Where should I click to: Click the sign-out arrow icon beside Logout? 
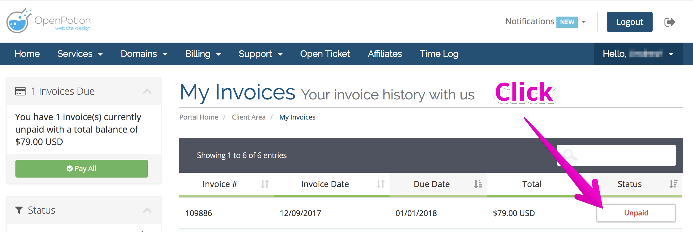tap(670, 22)
